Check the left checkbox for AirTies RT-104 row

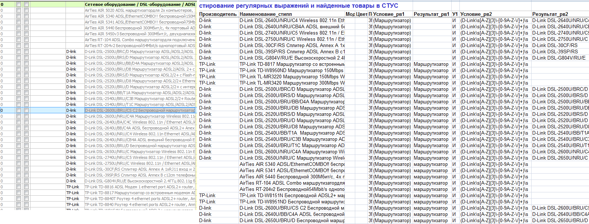pos(18,40)
